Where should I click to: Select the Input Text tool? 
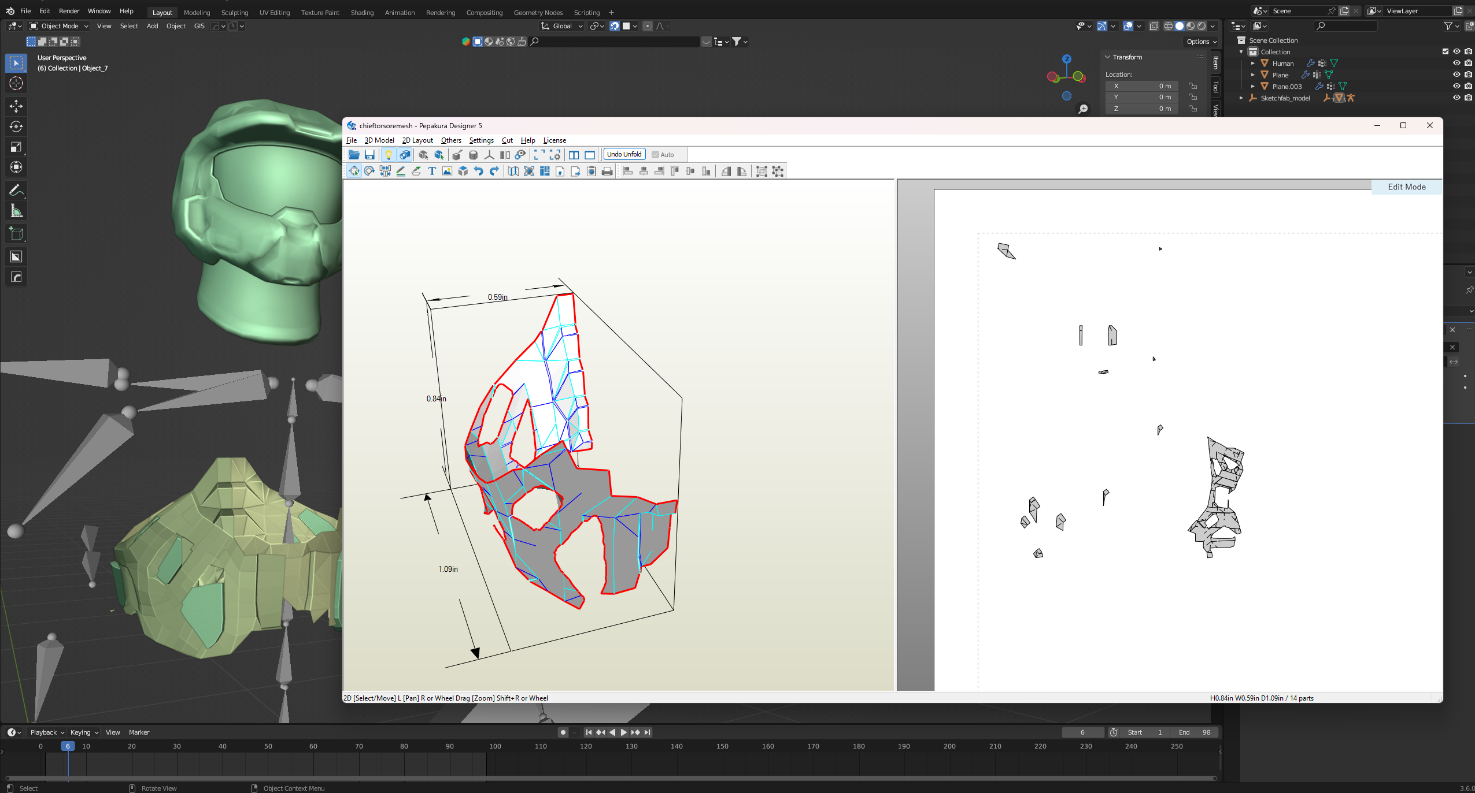[x=432, y=171]
